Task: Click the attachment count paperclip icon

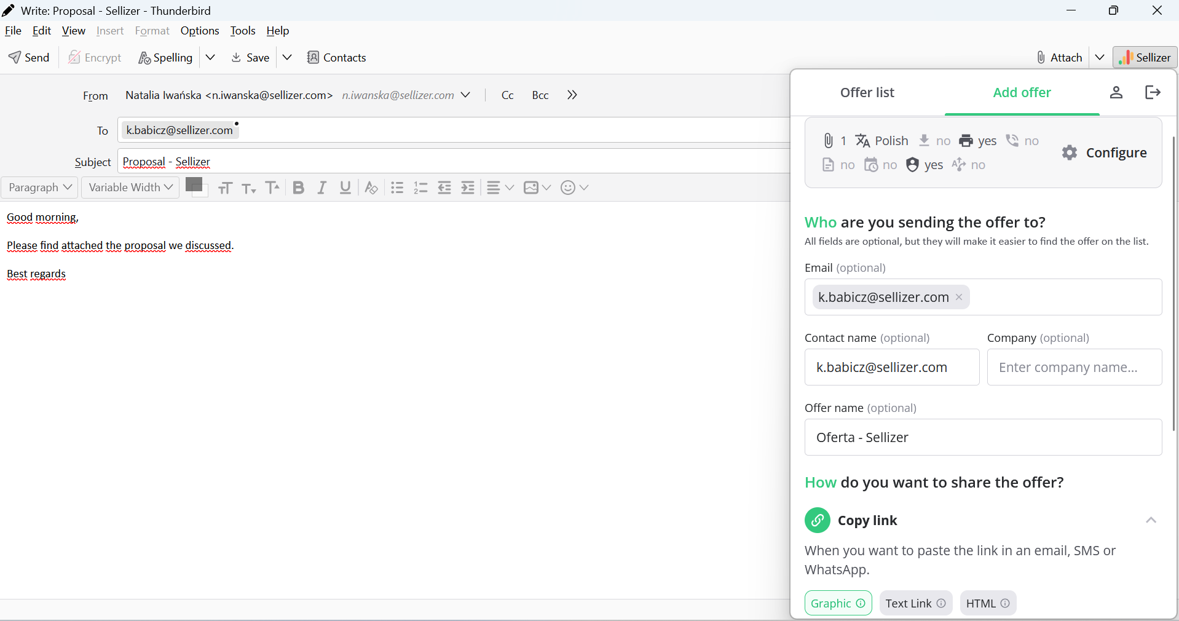Action: click(828, 141)
